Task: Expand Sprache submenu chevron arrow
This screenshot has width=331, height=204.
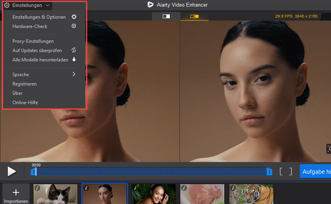Action: coord(74,74)
